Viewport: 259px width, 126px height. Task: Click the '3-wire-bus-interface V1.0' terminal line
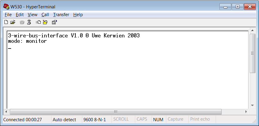[x=74, y=36]
